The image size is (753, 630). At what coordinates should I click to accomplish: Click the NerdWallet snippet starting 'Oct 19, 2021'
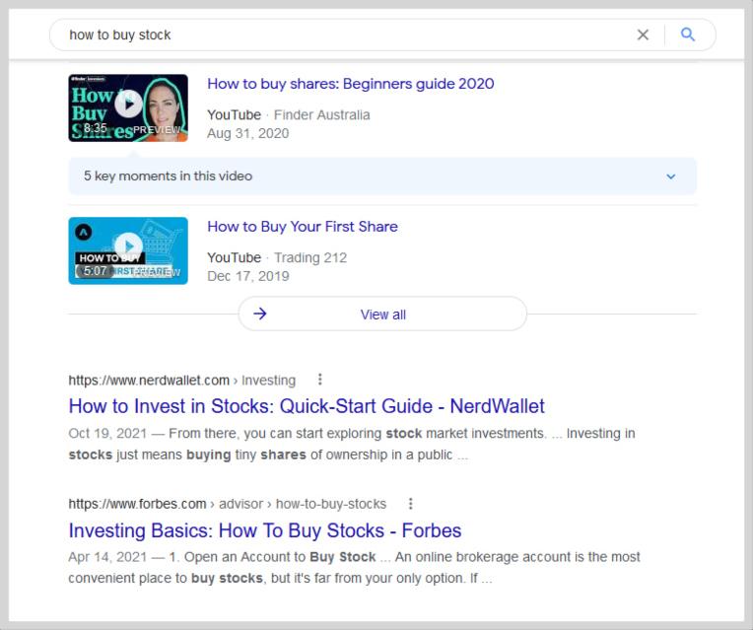click(352, 444)
